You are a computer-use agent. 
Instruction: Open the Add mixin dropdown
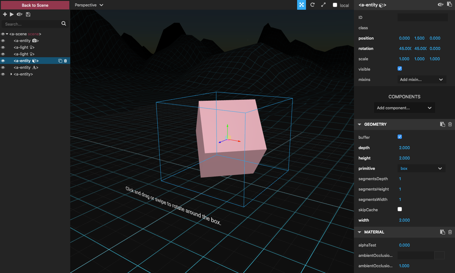coord(422,79)
